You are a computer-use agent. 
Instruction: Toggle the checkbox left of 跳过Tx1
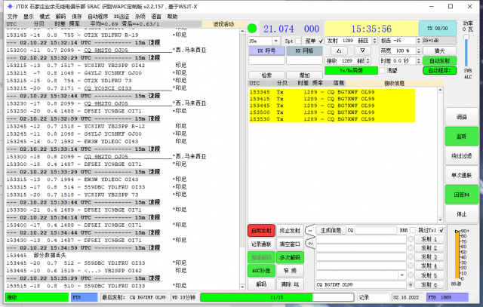(x=413, y=230)
